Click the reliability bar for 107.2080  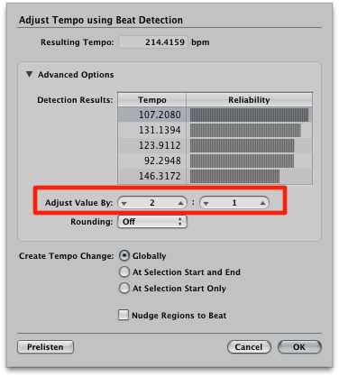249,115
